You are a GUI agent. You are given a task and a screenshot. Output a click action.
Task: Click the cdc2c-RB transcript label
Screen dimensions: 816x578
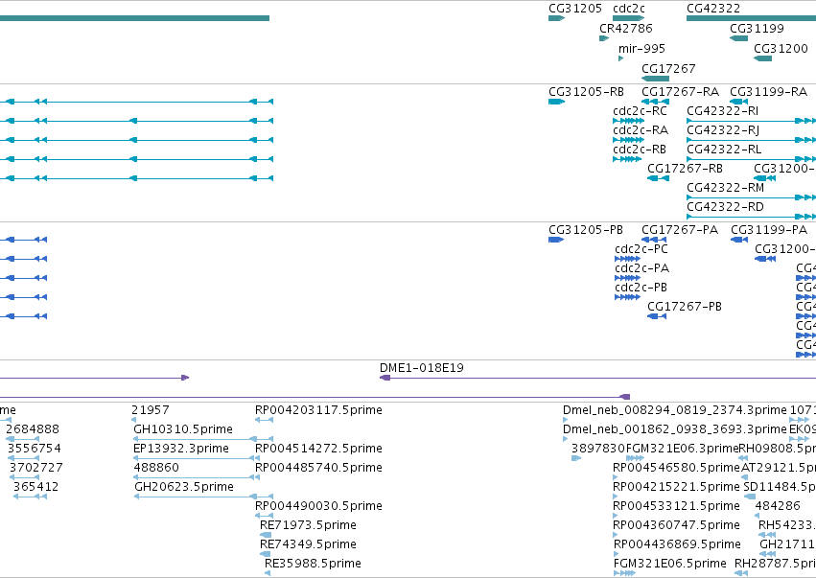[x=640, y=150]
